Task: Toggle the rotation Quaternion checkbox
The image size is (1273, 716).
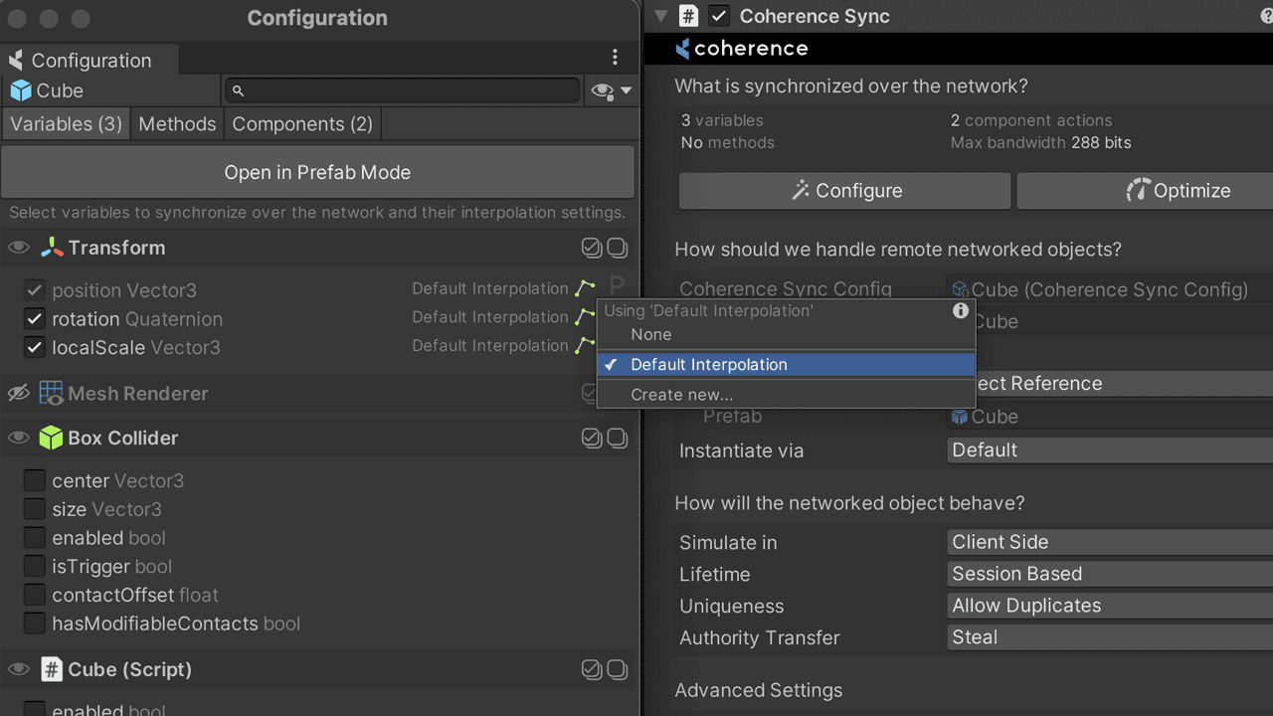Action: click(x=35, y=319)
